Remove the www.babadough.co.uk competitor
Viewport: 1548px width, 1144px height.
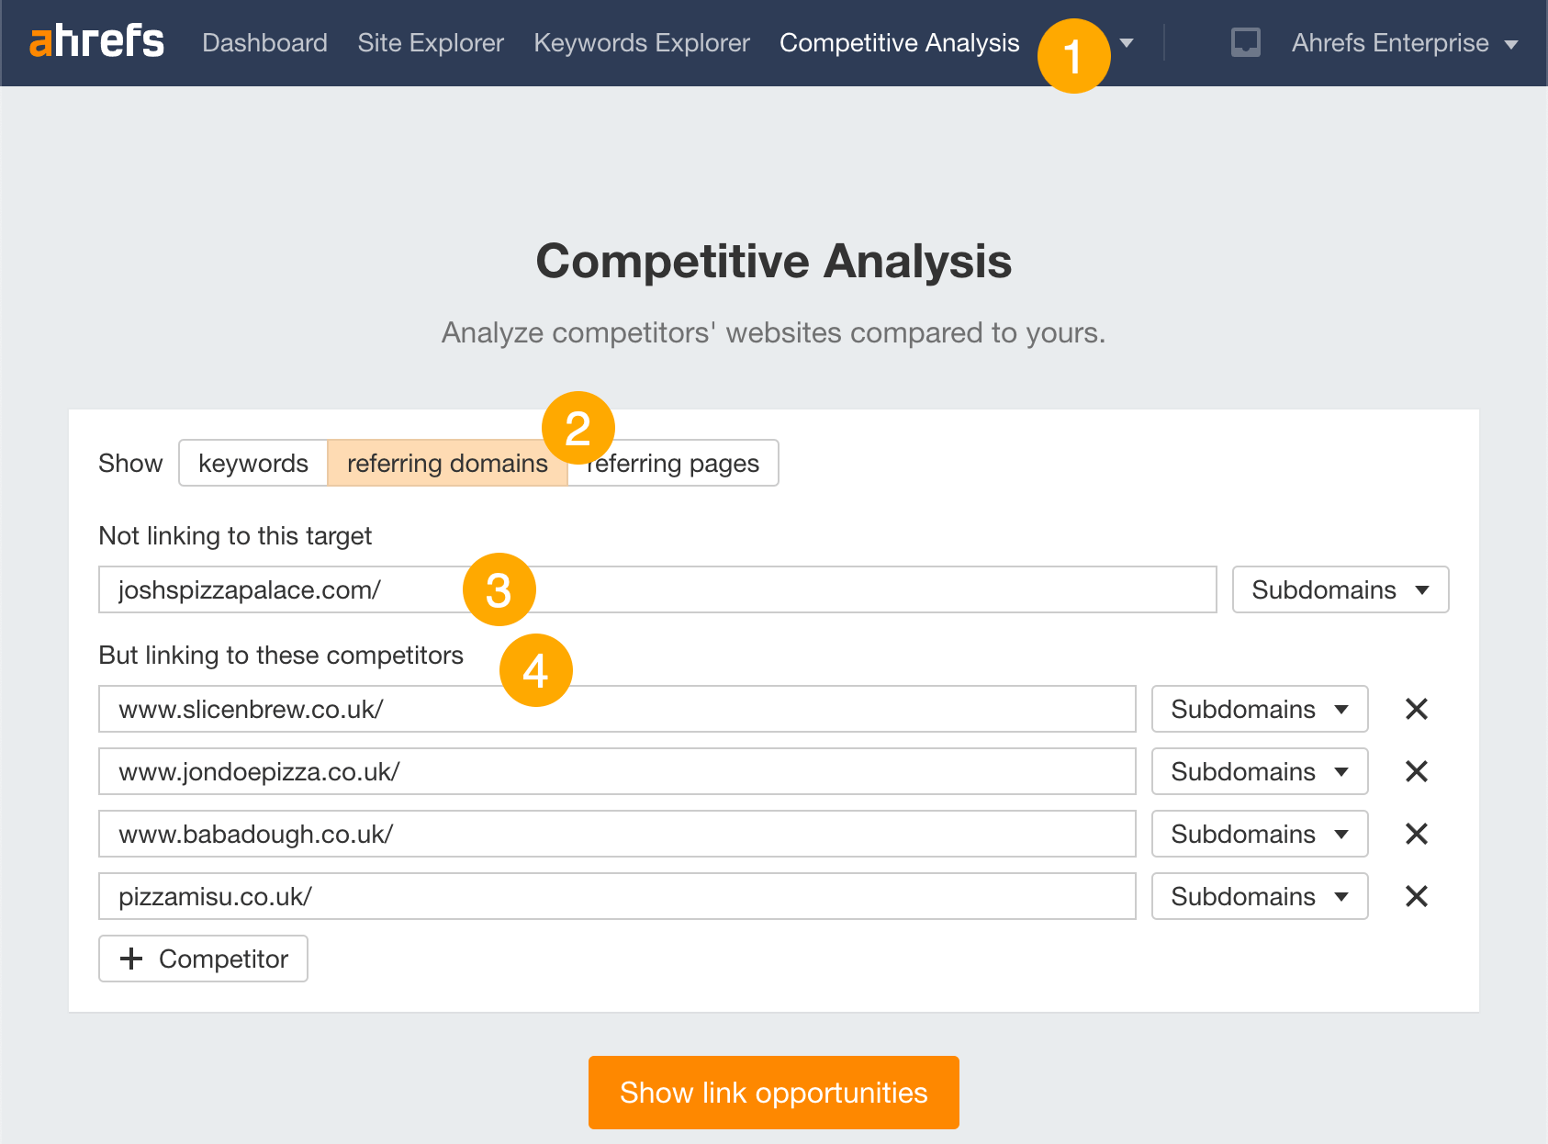click(1417, 834)
